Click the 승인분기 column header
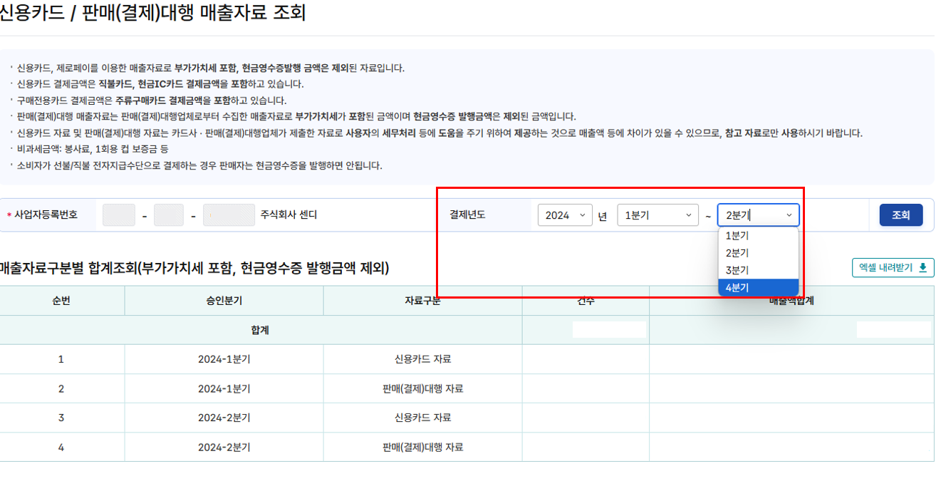 click(x=224, y=301)
